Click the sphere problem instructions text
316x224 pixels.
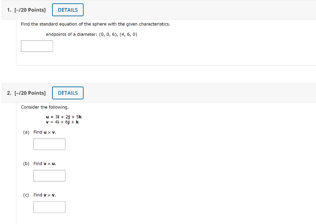coord(95,24)
